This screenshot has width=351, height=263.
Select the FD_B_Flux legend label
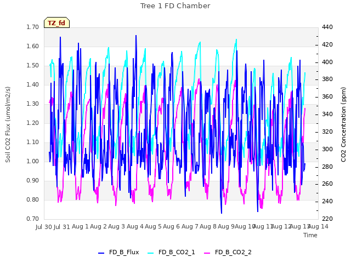coord(124,252)
